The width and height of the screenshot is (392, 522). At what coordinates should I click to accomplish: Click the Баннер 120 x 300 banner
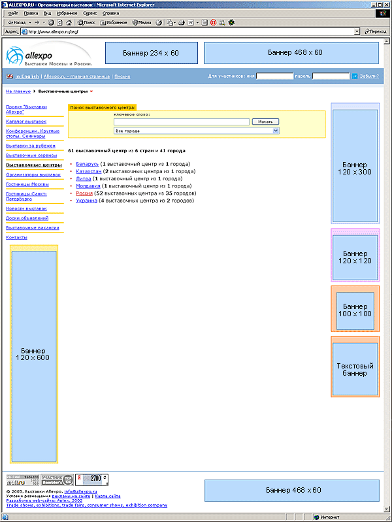coord(355,166)
